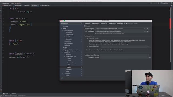Toggle the Enable ESLint checkbox
The width and height of the screenshot is (173, 97).
point(85,26)
